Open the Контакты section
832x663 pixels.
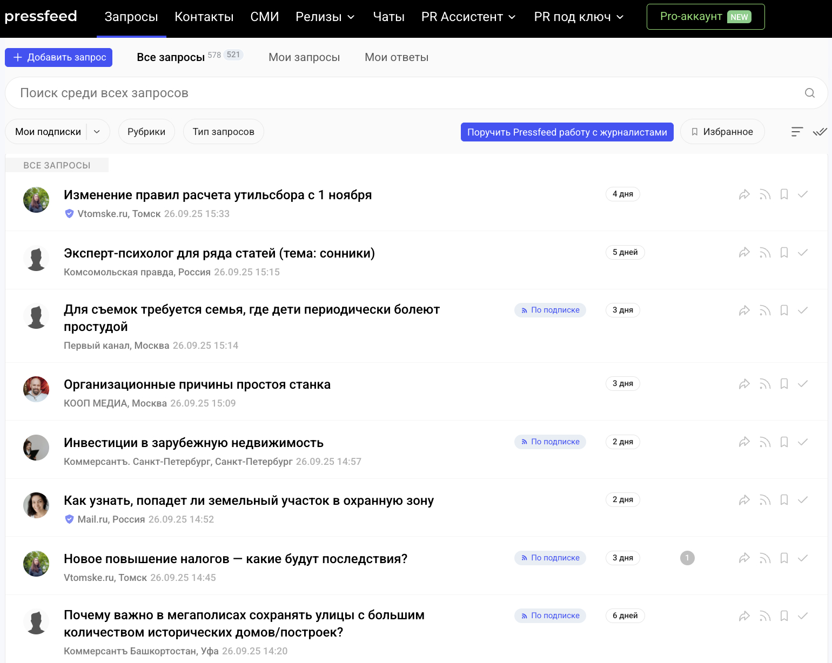tap(204, 17)
